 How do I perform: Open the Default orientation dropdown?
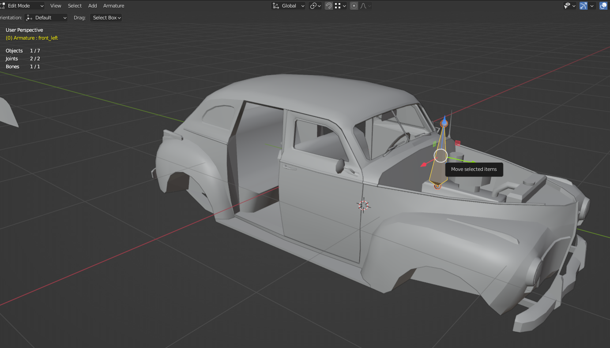[x=47, y=18]
